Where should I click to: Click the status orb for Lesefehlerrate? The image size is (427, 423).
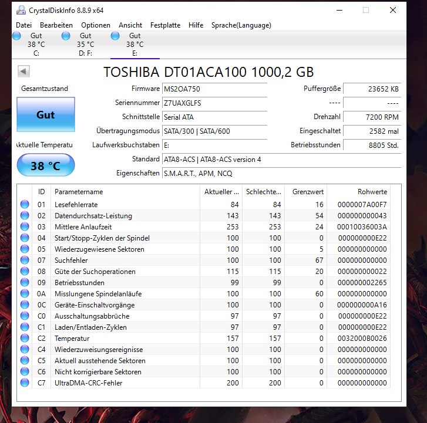[25, 204]
